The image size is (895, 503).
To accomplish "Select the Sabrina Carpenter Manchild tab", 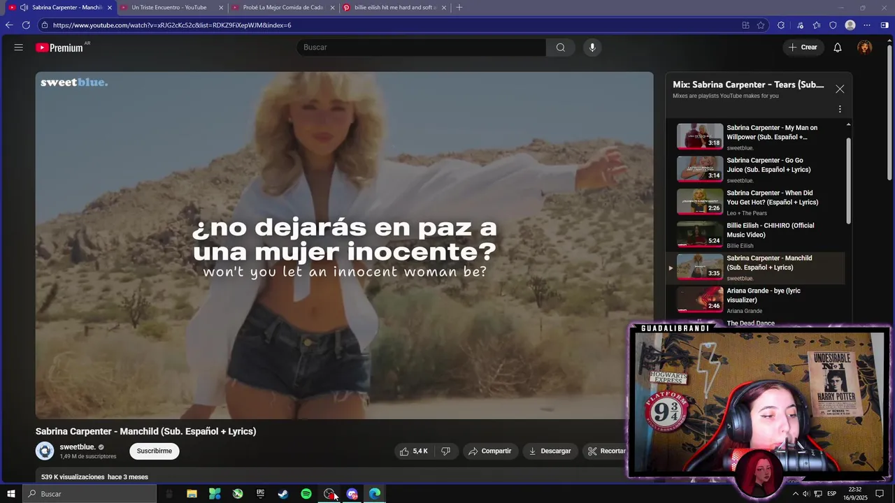I will coord(62,8).
